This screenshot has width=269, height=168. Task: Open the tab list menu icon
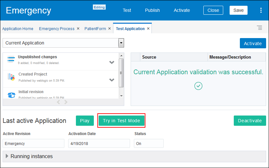[x=260, y=28]
